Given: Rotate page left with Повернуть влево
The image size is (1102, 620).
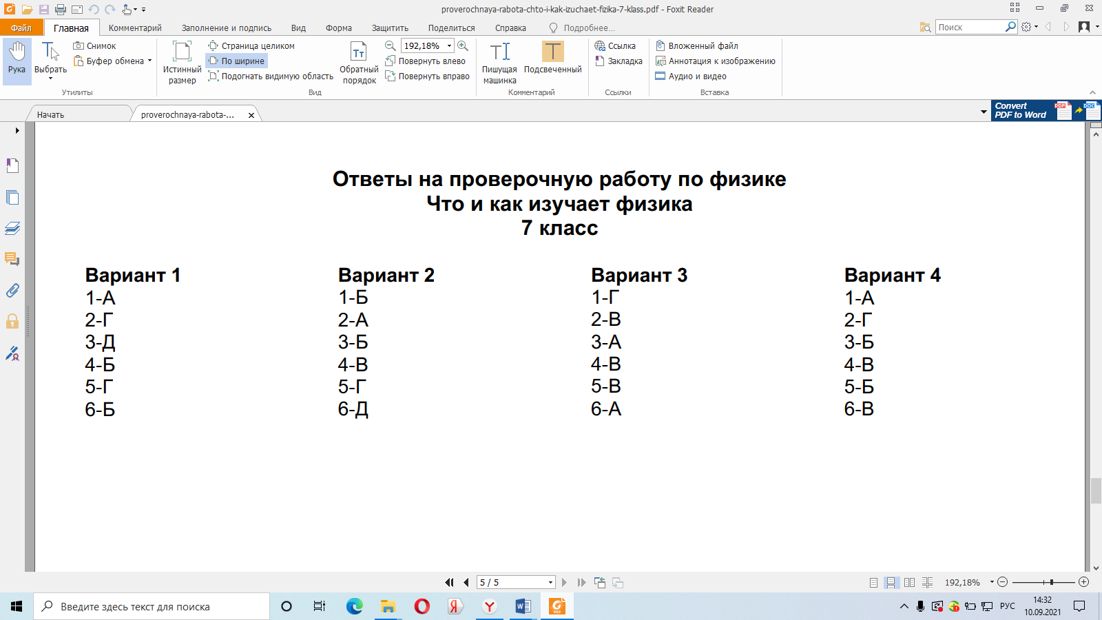Looking at the screenshot, I should (425, 61).
